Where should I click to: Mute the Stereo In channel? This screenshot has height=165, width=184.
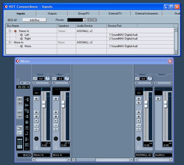36,99
